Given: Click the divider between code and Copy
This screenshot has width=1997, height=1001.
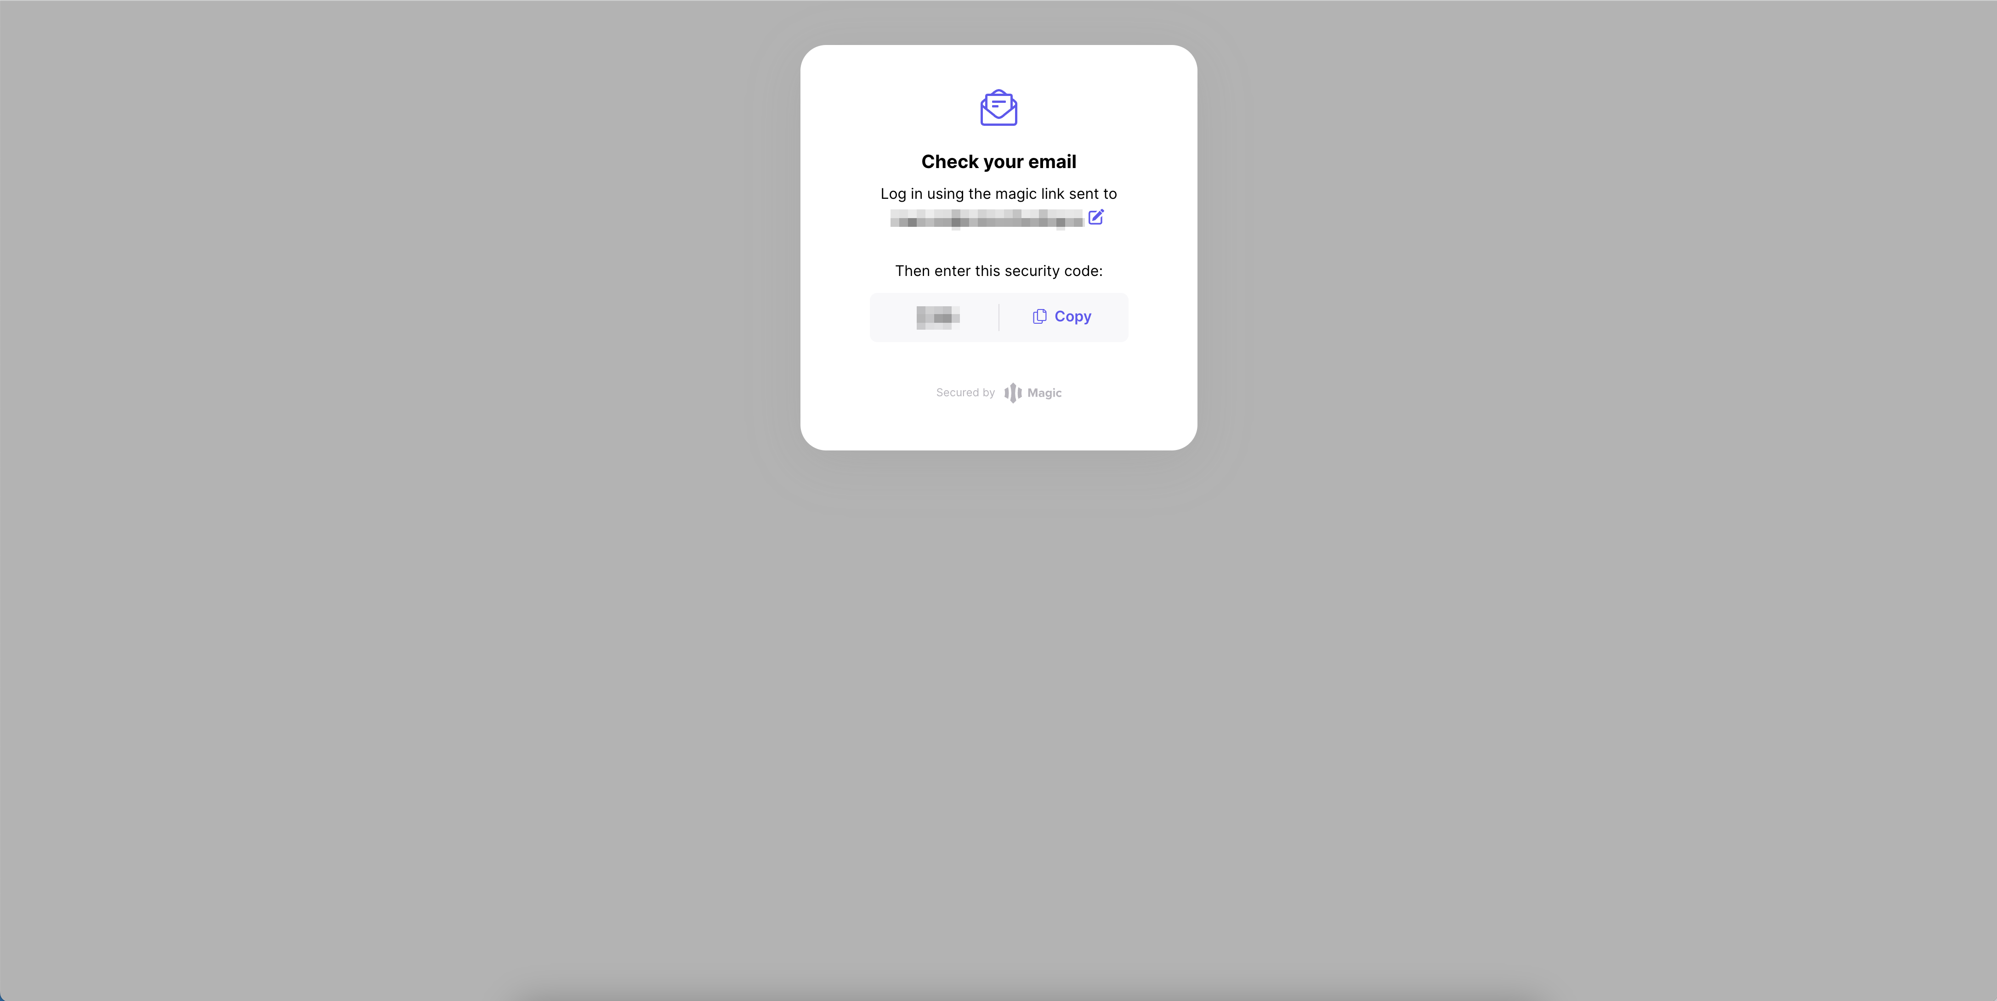Looking at the screenshot, I should pyautogui.click(x=998, y=317).
